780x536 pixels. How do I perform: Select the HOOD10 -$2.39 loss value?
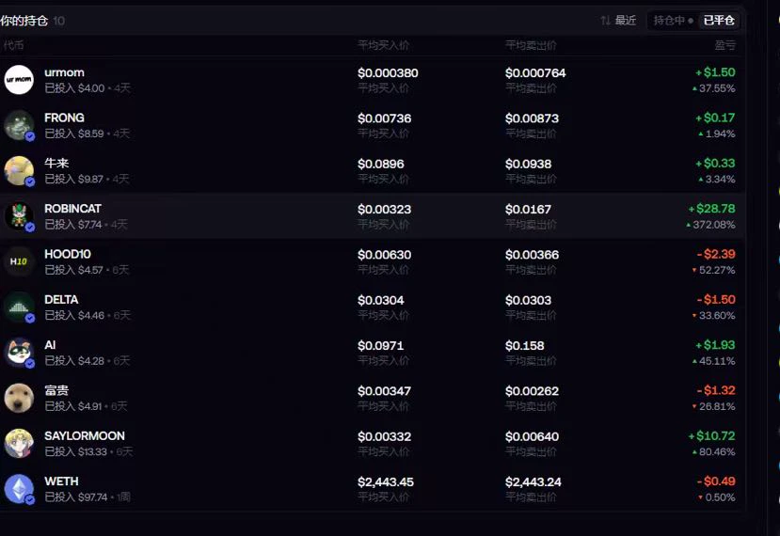pyautogui.click(x=716, y=254)
